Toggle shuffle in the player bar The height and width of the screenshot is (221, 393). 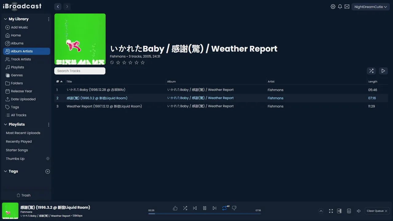click(x=185, y=208)
